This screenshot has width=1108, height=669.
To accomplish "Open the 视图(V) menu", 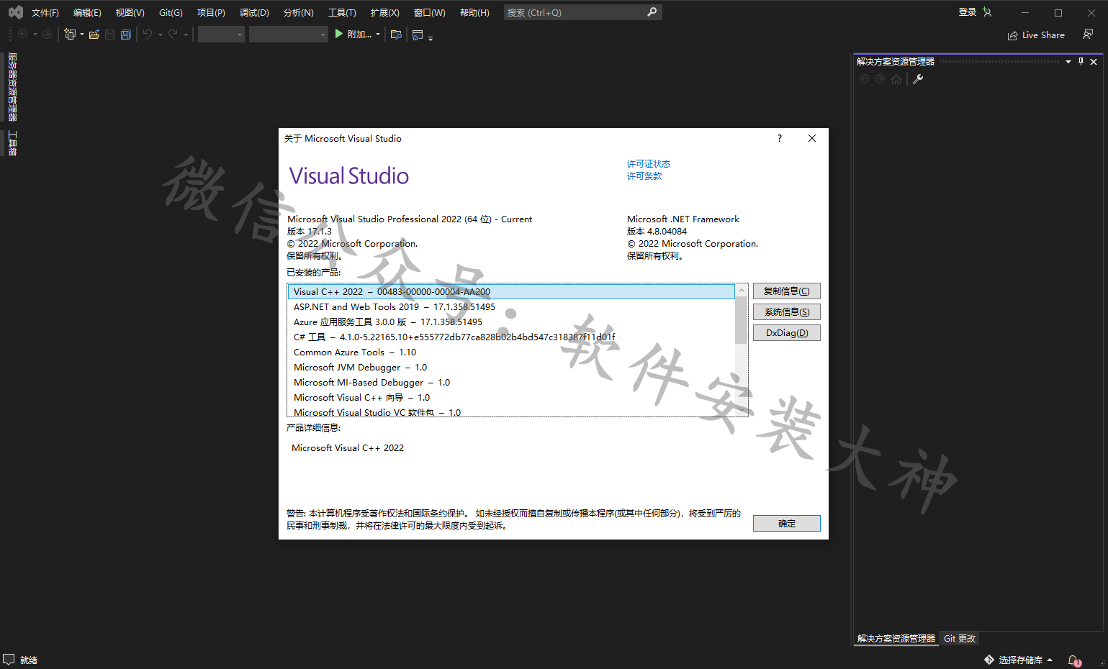I will coord(130,13).
